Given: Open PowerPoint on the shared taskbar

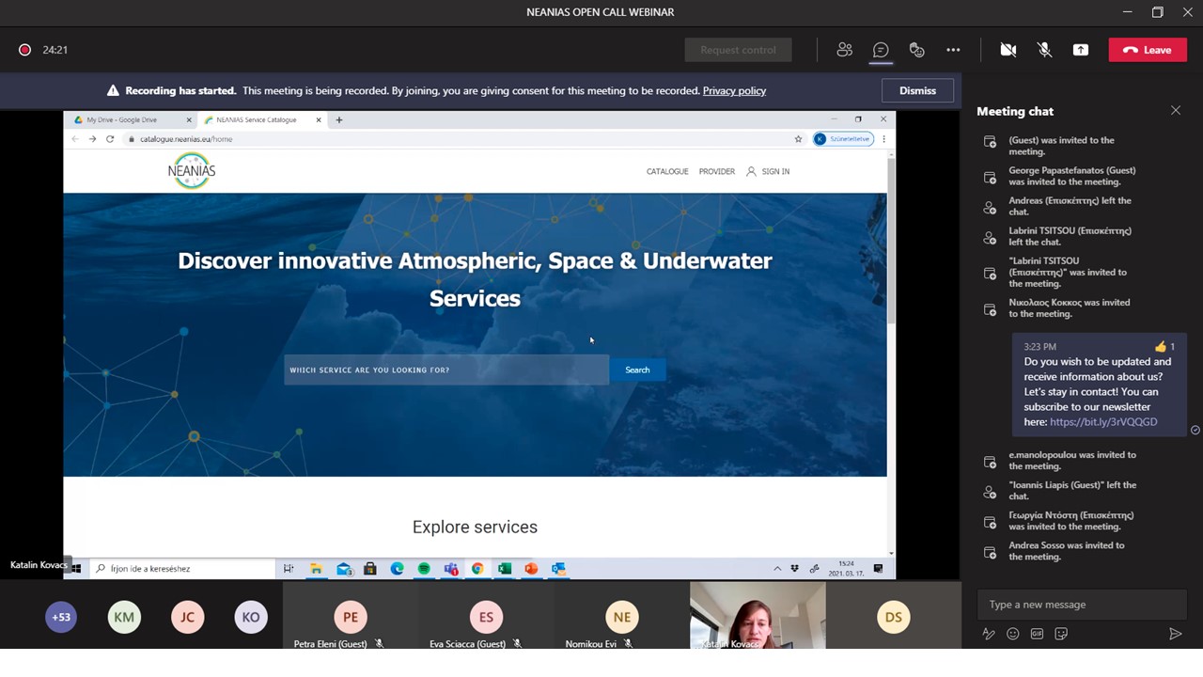Looking at the screenshot, I should (x=531, y=569).
